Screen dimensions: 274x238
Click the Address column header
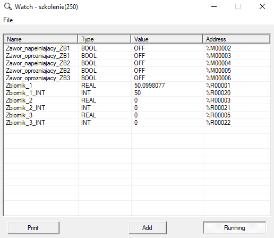click(x=236, y=39)
